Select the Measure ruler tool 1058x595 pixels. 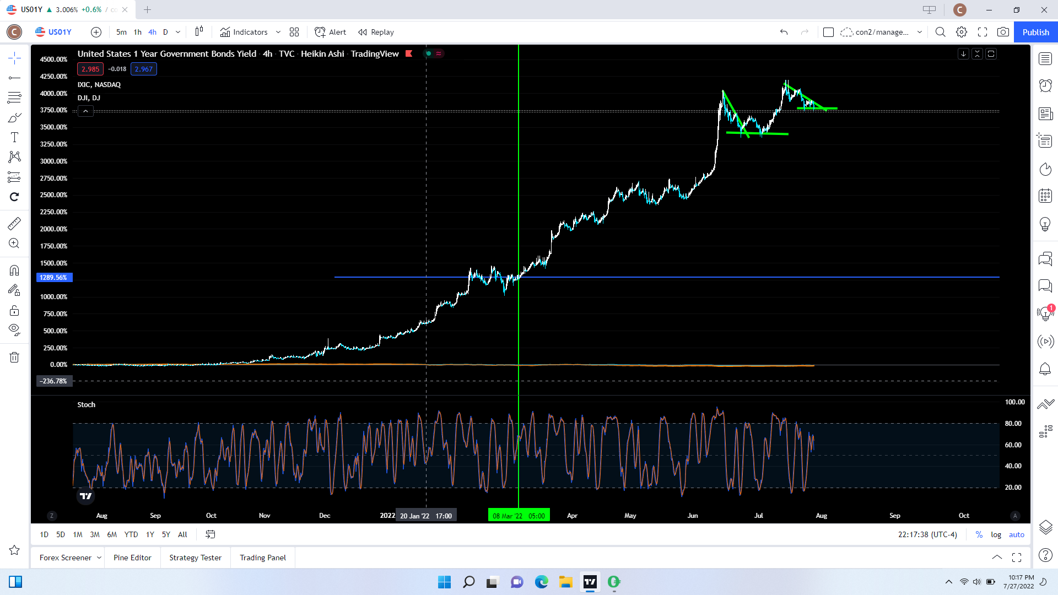click(x=15, y=224)
